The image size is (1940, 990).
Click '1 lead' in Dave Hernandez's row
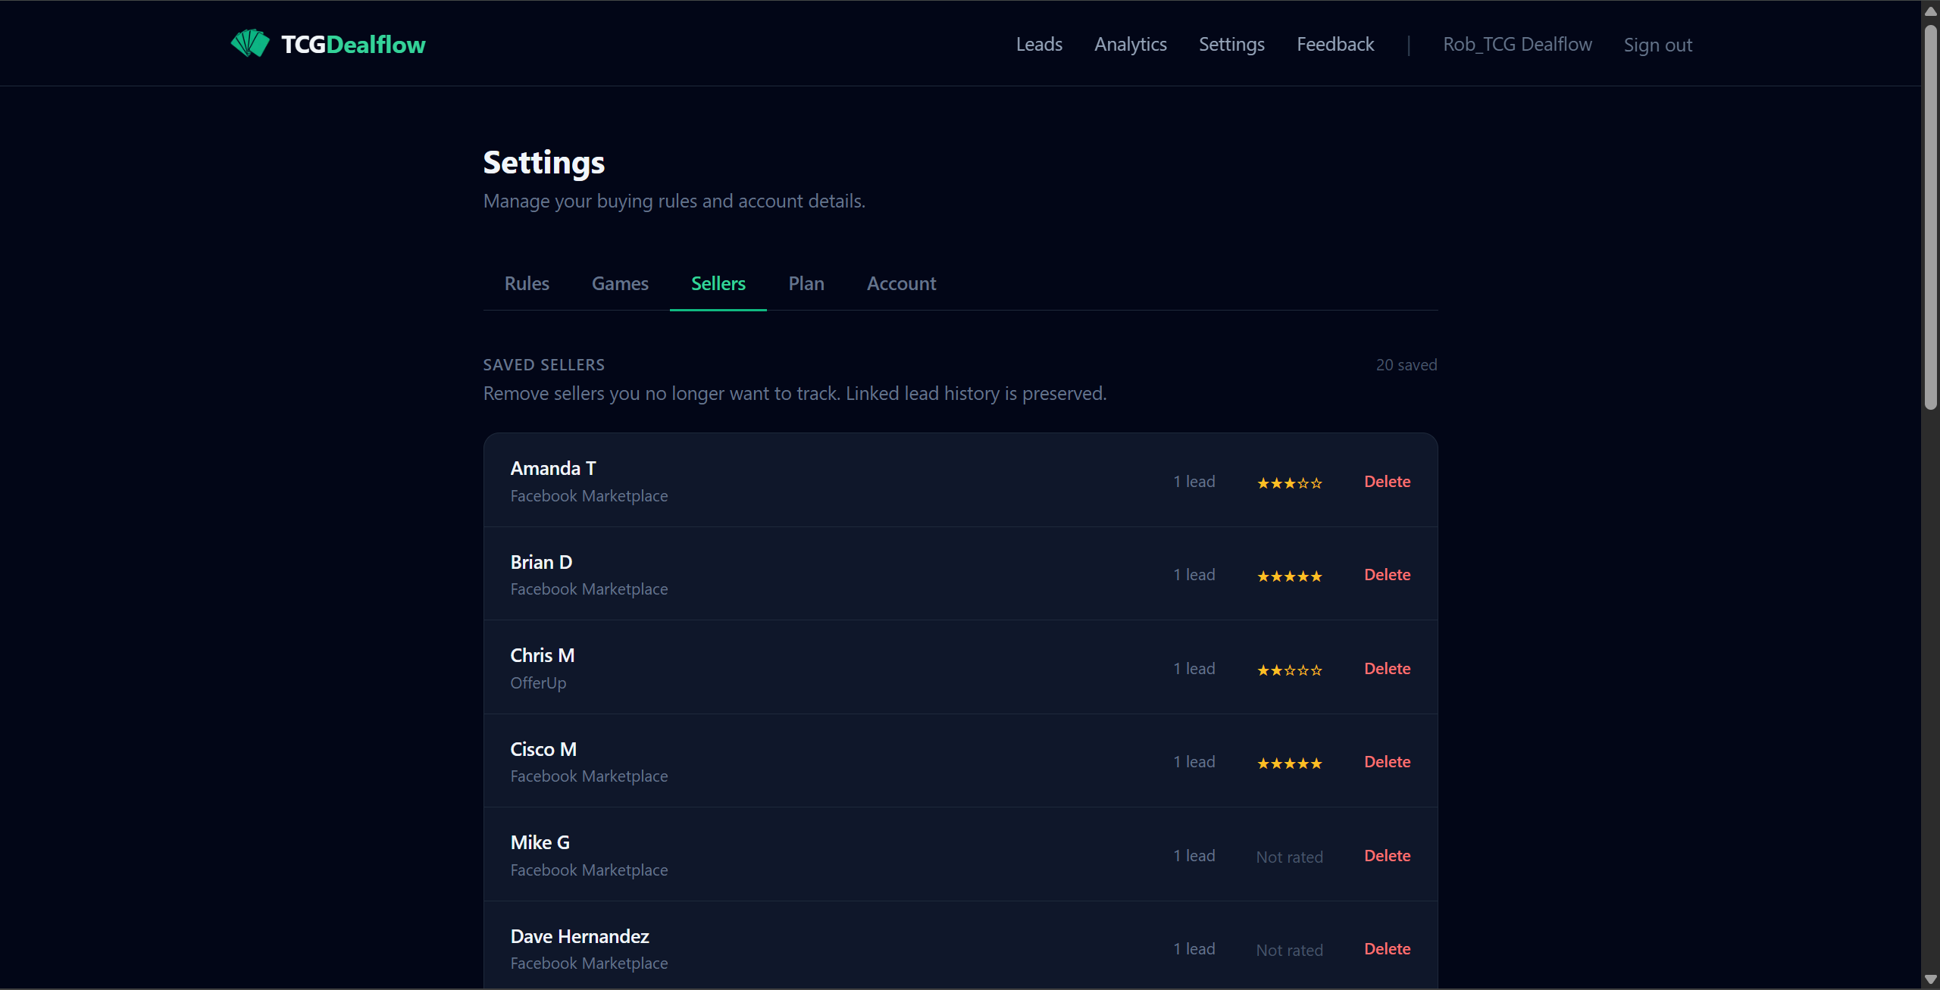1194,949
